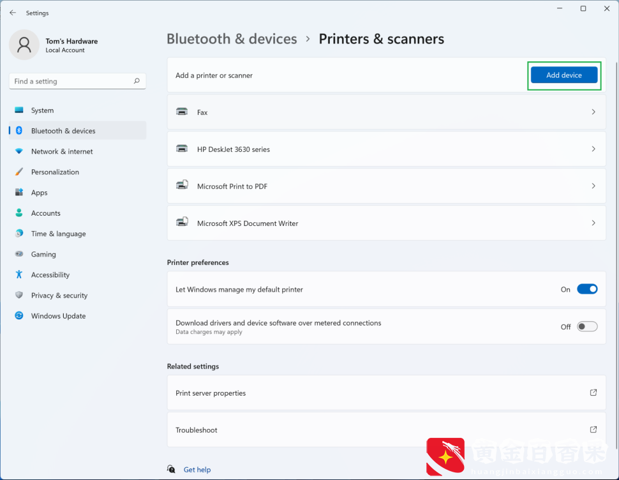Open the Get help link

pyautogui.click(x=197, y=469)
